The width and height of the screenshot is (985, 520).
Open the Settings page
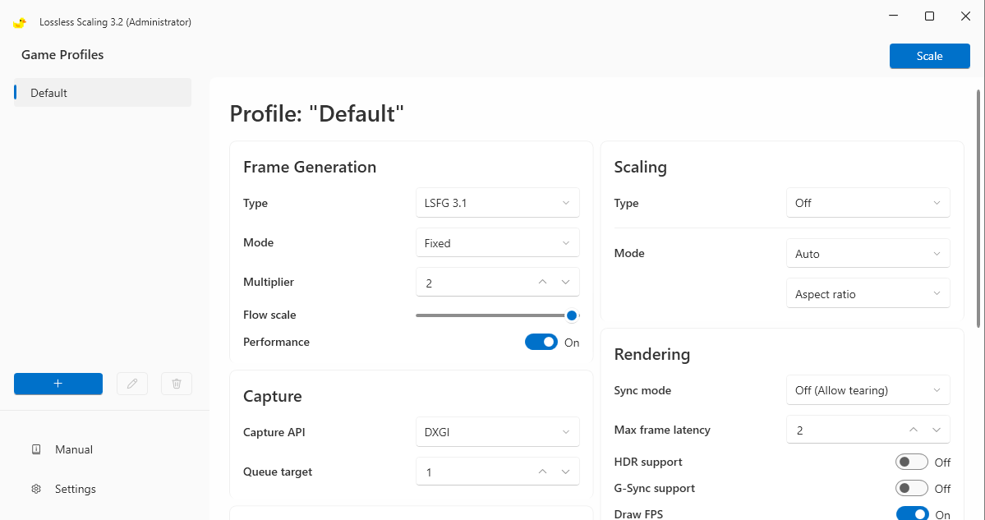point(76,490)
